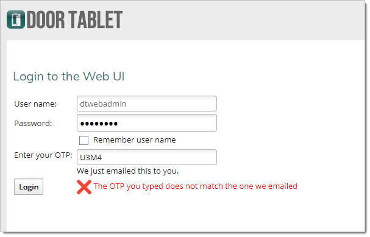Click the U3M4 text in OTP field

pos(91,158)
